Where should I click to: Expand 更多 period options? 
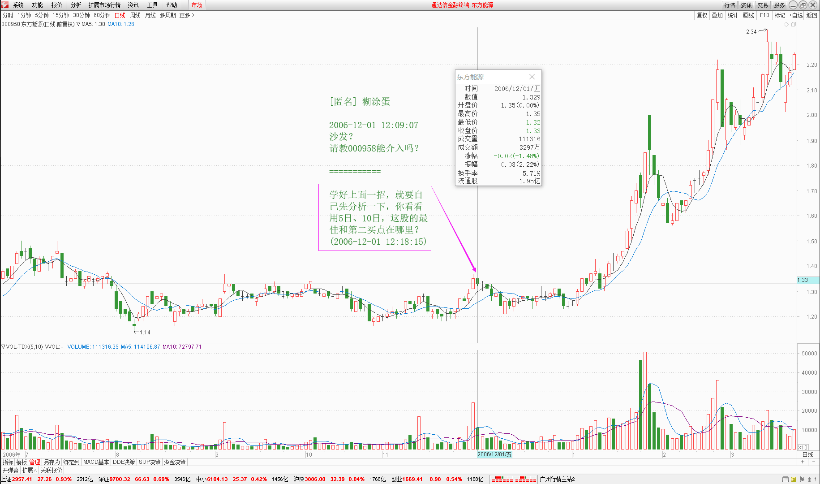(187, 15)
